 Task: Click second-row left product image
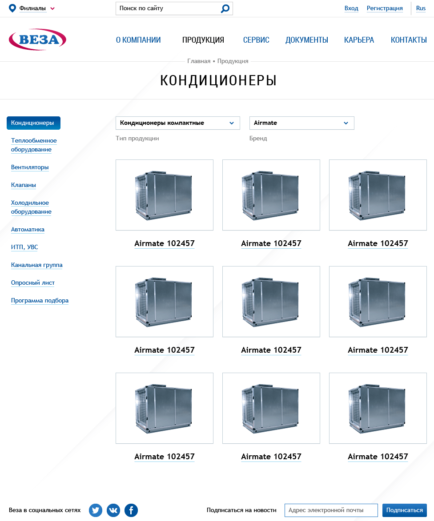coord(164,302)
